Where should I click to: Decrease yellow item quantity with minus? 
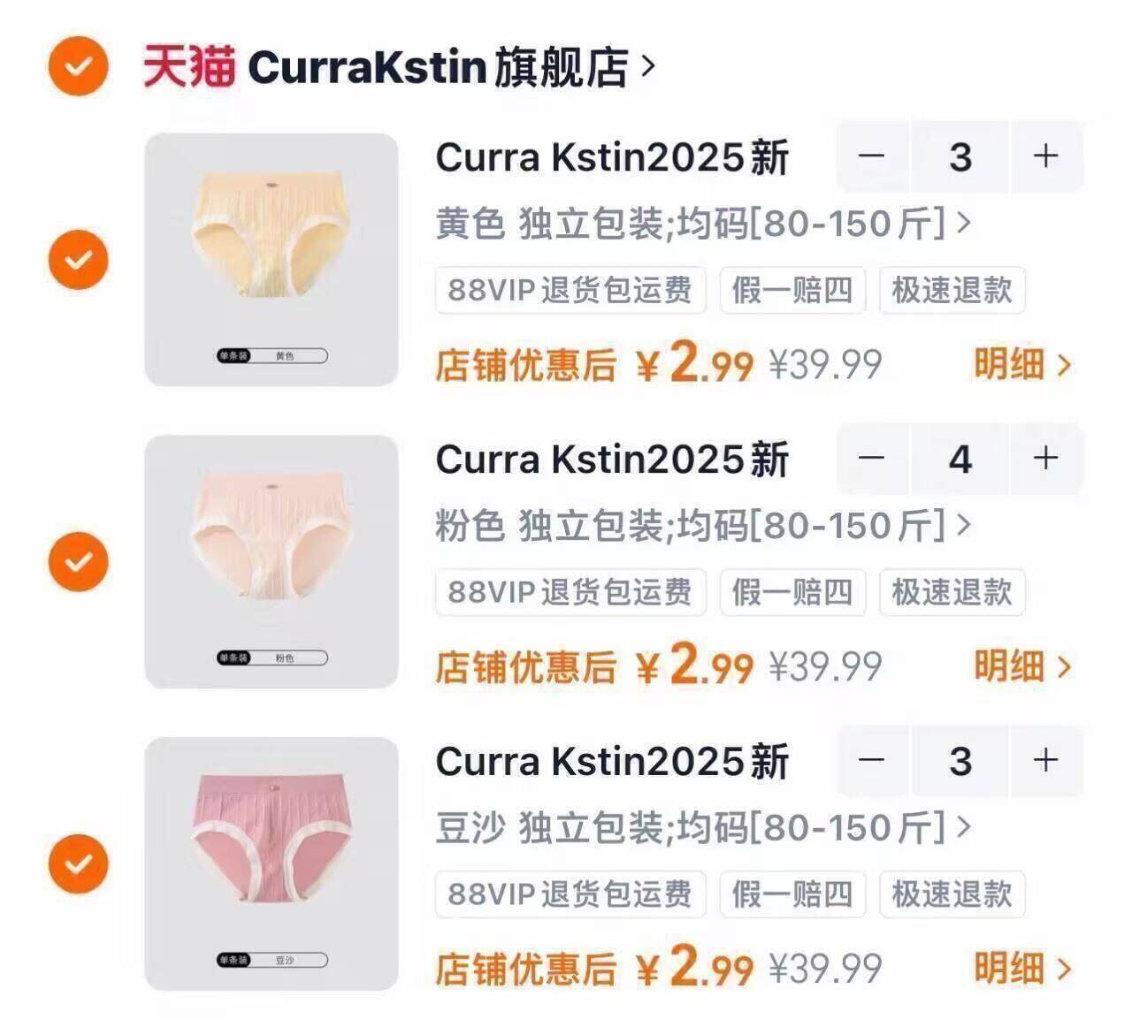click(x=872, y=156)
